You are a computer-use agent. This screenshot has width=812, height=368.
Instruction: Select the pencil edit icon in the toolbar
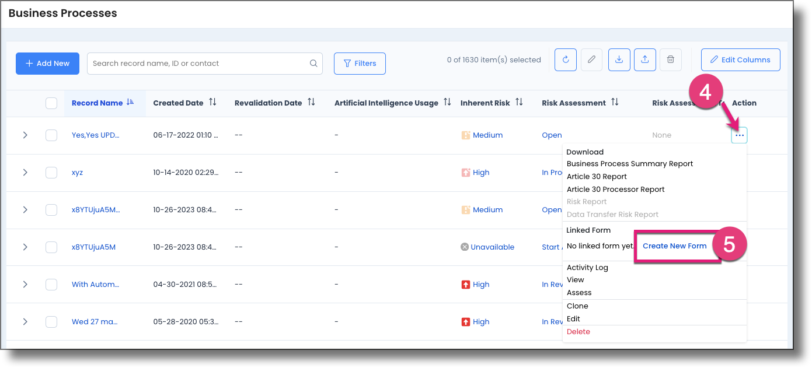(591, 59)
